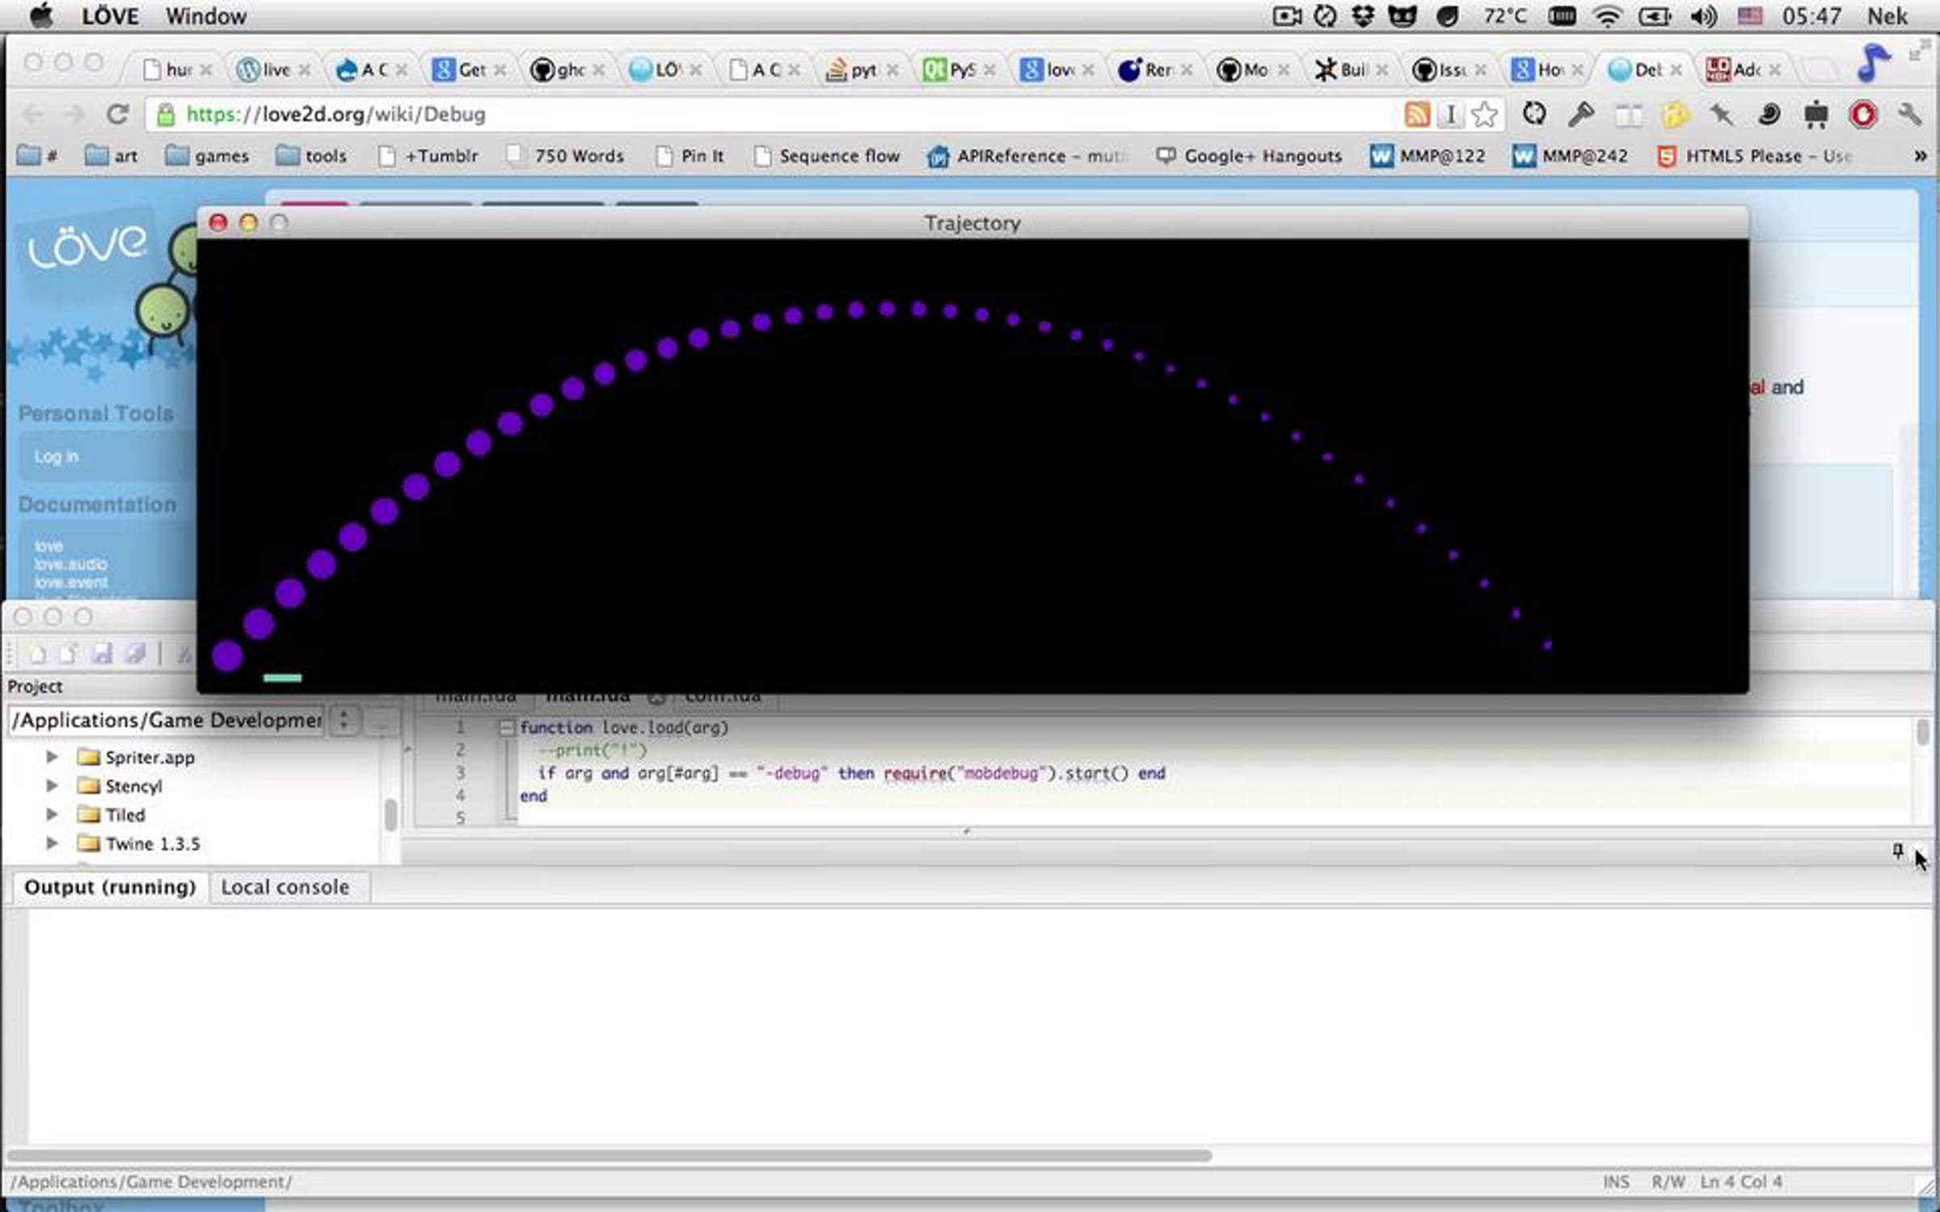Click the project path input field

[x=167, y=721]
